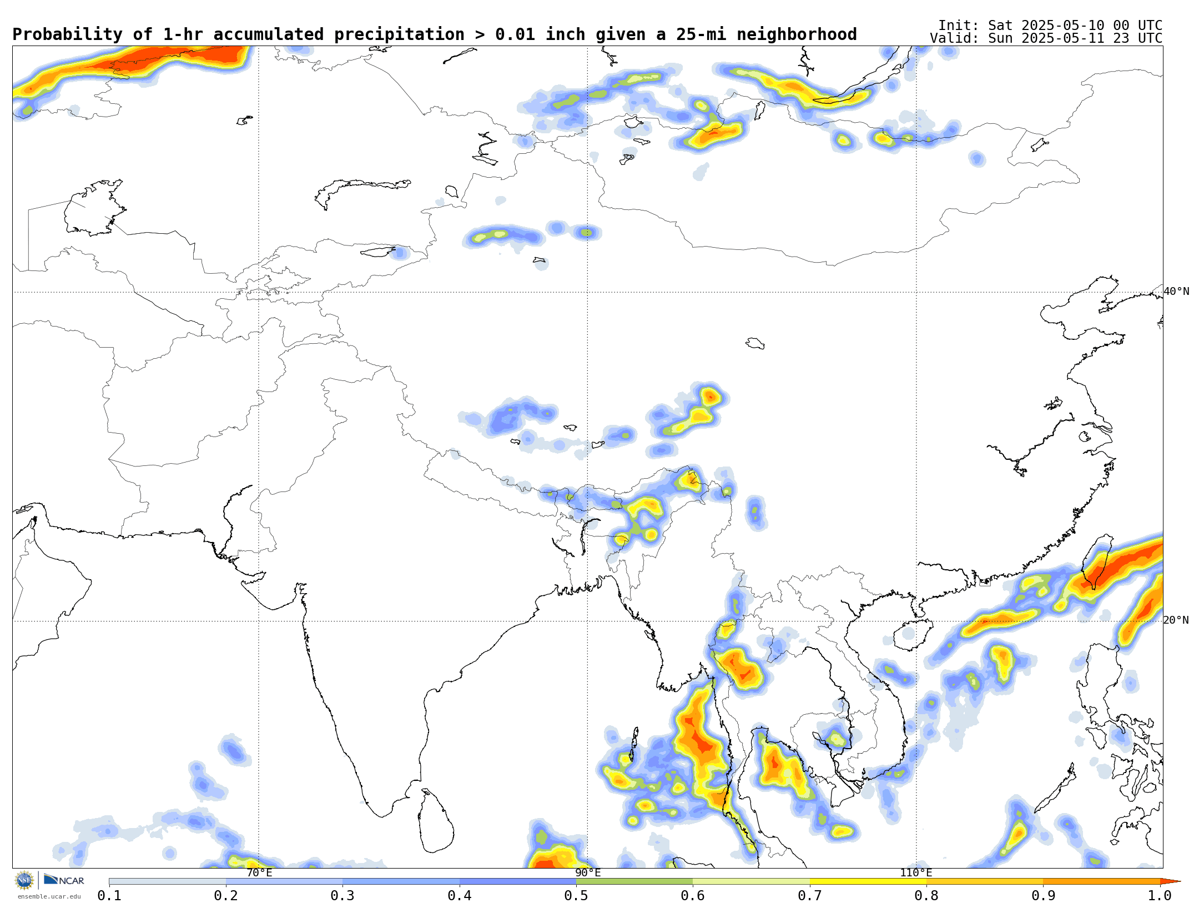Click the plot title about 1-hr precipitation probability
The image size is (1199, 903).
(435, 34)
